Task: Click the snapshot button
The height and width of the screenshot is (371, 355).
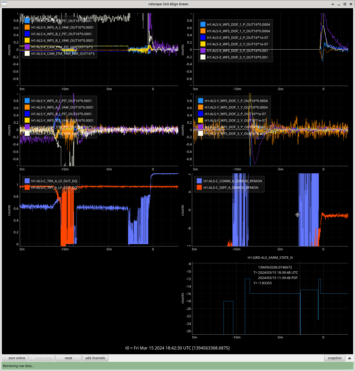Action: (x=335, y=358)
